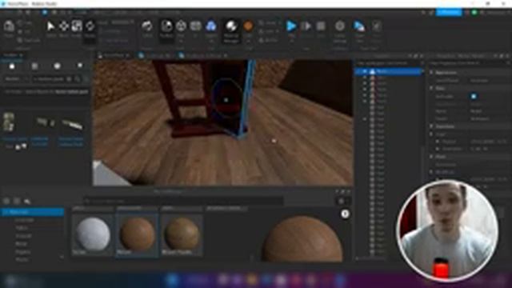Screen dimensions: 512x288
Task: Expand the Position property
Action: [438, 142]
